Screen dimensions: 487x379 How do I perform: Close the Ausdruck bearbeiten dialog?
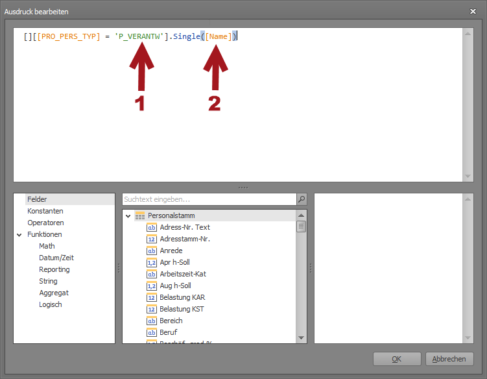coord(473,12)
